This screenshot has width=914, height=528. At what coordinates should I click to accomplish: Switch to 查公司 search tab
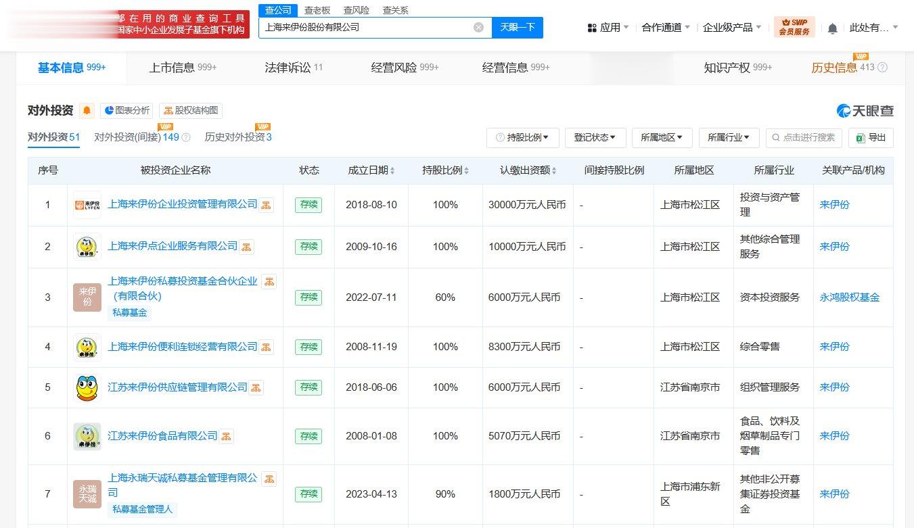[278, 10]
